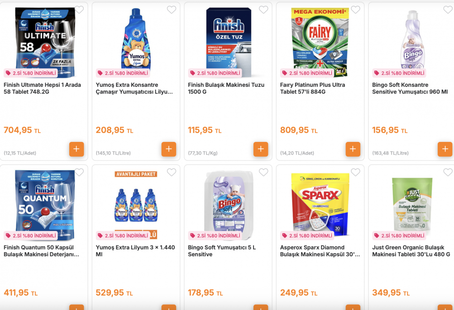The width and height of the screenshot is (454, 310).
Task: Add Fairy Platinum Plus Ultra to cart
Action: tap(353, 149)
